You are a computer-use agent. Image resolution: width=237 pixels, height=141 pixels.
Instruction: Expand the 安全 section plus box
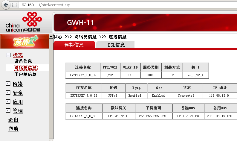coord(8,93)
